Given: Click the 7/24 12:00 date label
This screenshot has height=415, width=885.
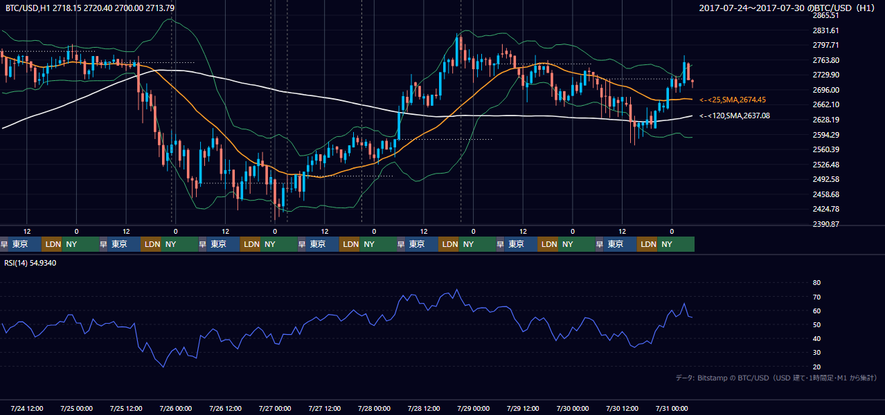Looking at the screenshot, I should pos(27,408).
